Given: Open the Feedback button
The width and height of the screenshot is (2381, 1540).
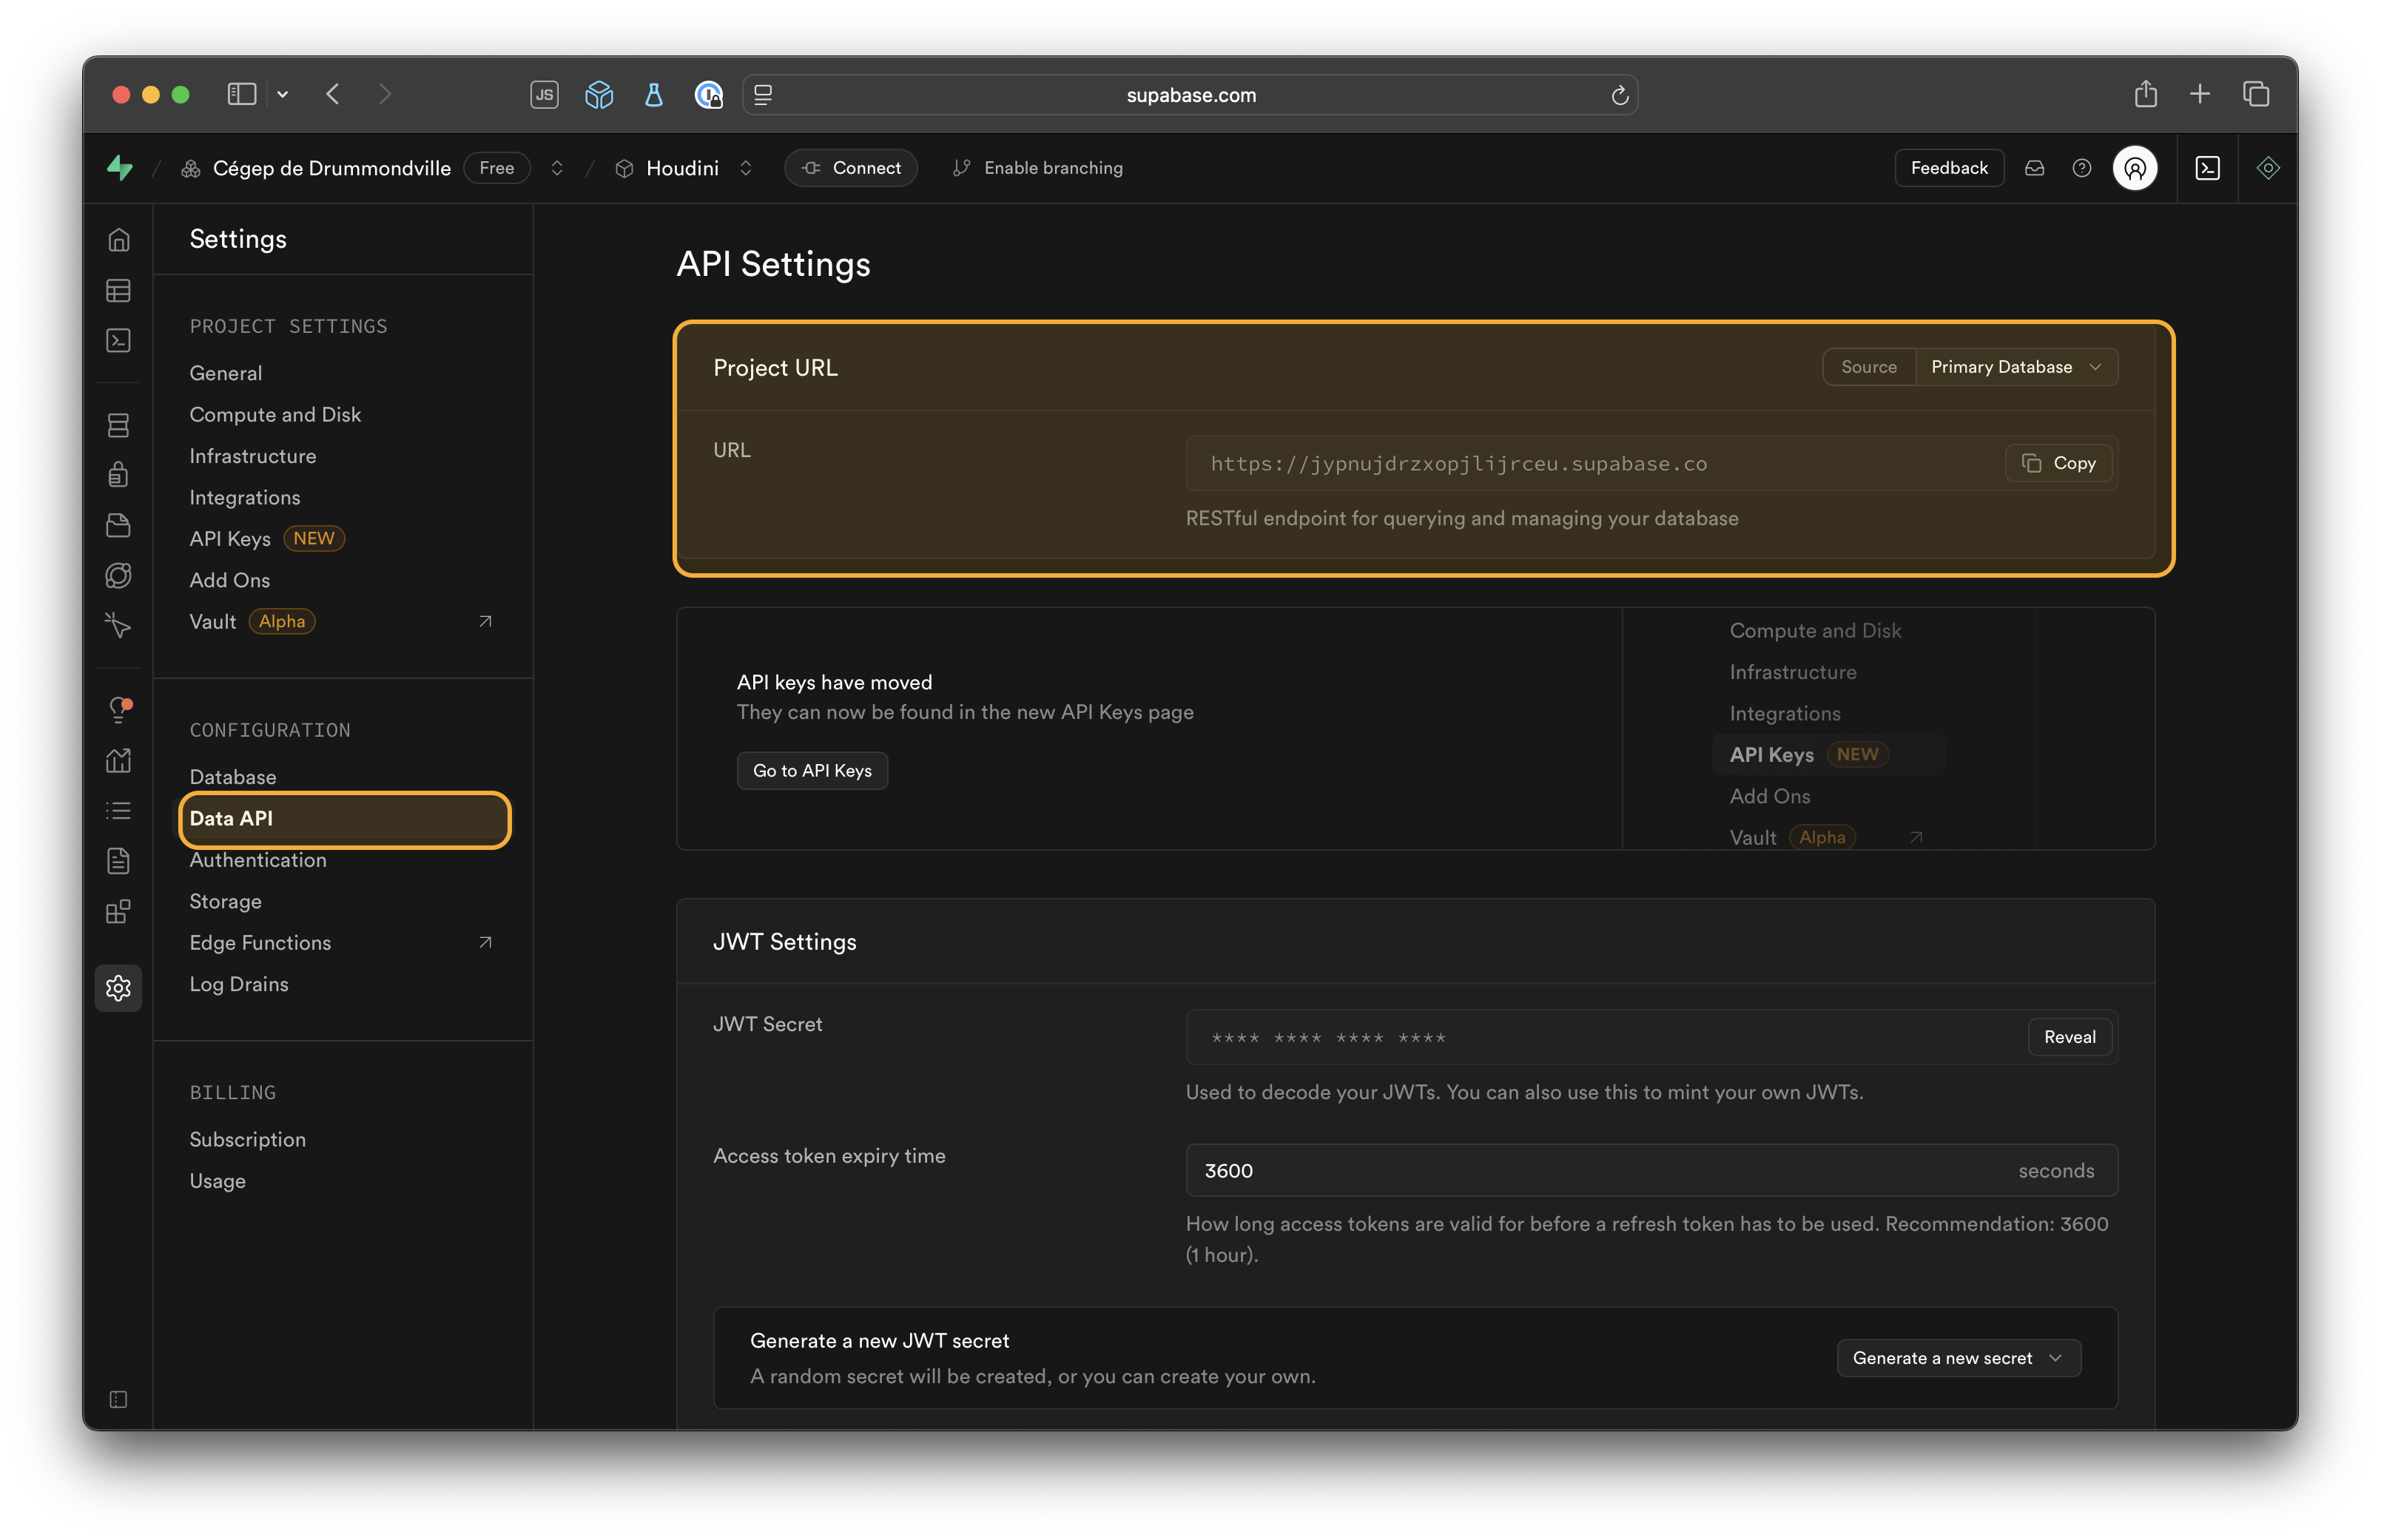Looking at the screenshot, I should (x=1948, y=168).
